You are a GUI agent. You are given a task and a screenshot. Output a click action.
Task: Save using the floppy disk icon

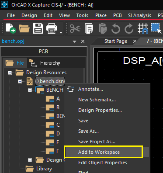pyautogui.click(x=38, y=28)
